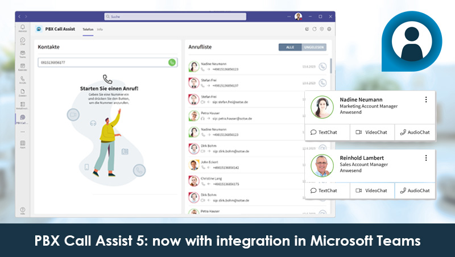Select John Eckert call entry

[245, 165]
